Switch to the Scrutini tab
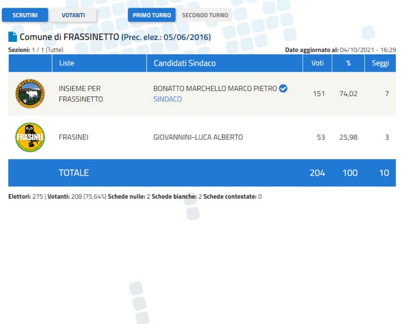 tap(25, 15)
